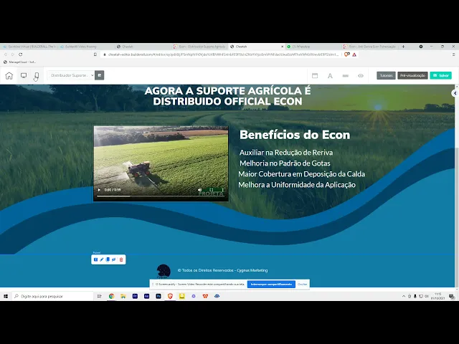Click the Interromper compartilhamento button
This screenshot has width=459, height=344.
(x=271, y=284)
